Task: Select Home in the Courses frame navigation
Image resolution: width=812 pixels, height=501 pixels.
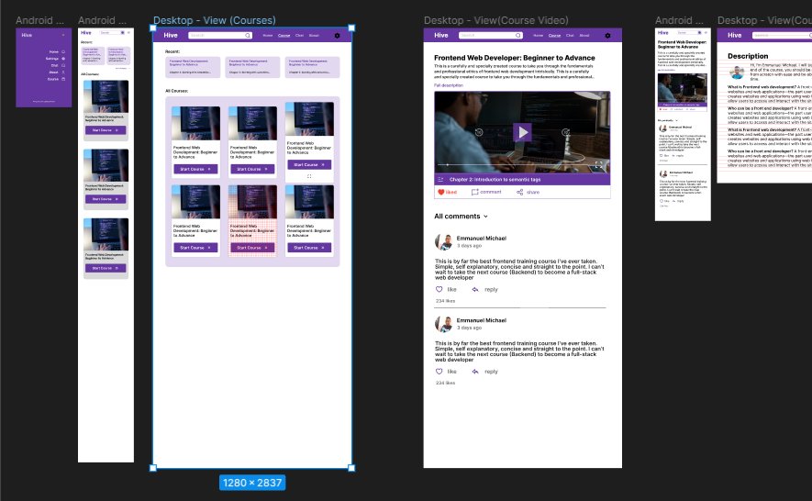Action: click(x=268, y=36)
